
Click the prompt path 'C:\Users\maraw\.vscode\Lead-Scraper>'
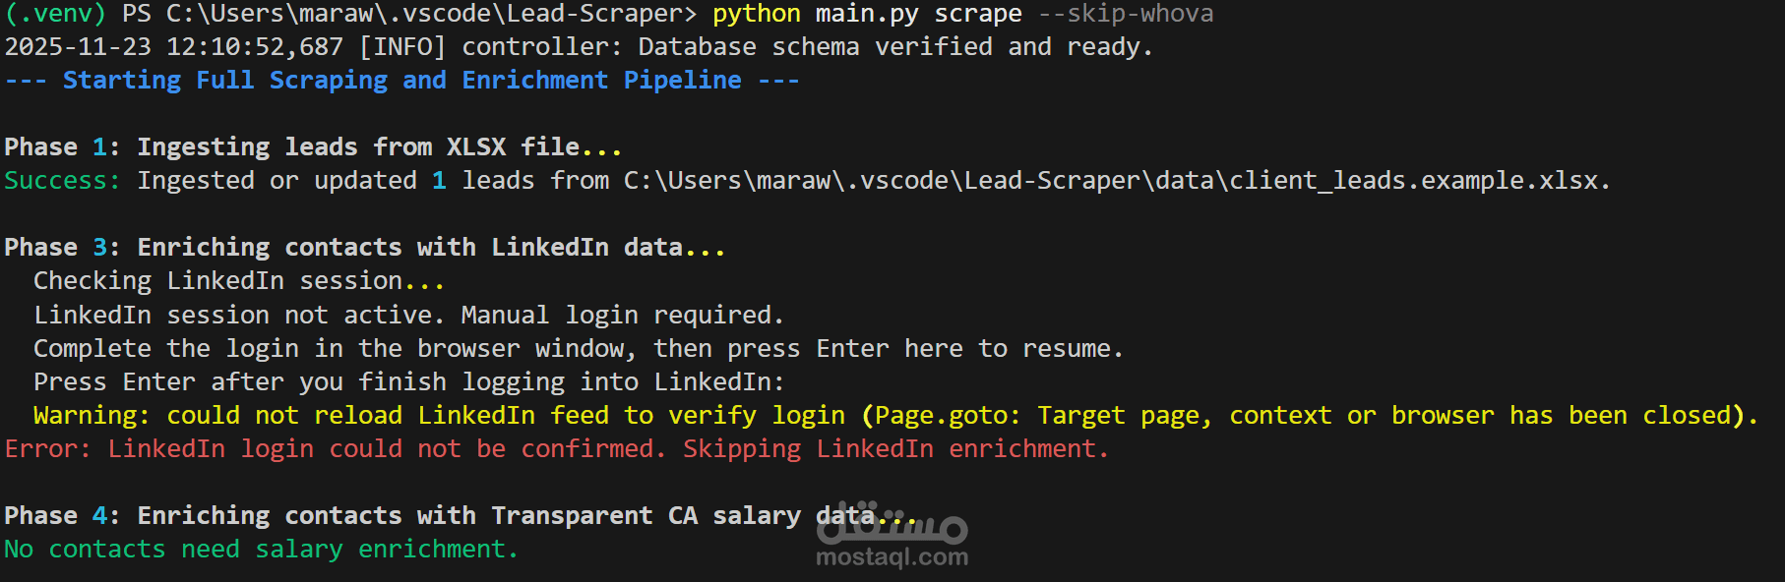[432, 15]
